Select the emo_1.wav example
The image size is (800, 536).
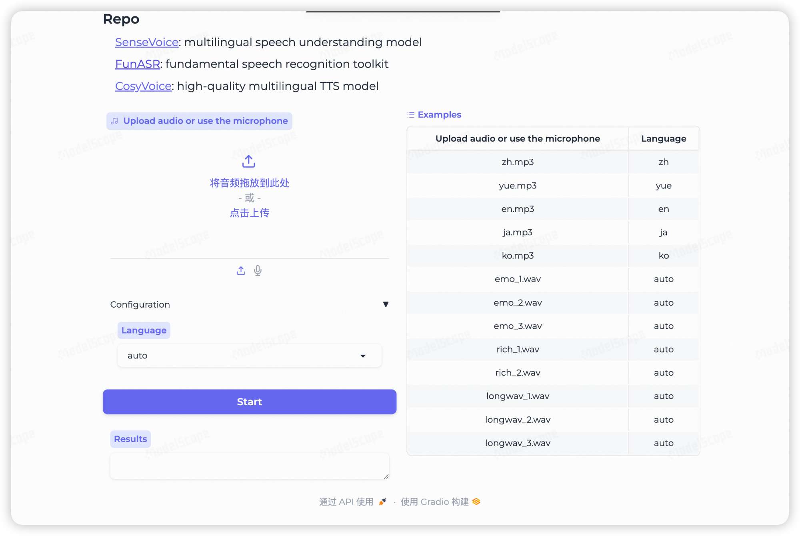click(518, 279)
